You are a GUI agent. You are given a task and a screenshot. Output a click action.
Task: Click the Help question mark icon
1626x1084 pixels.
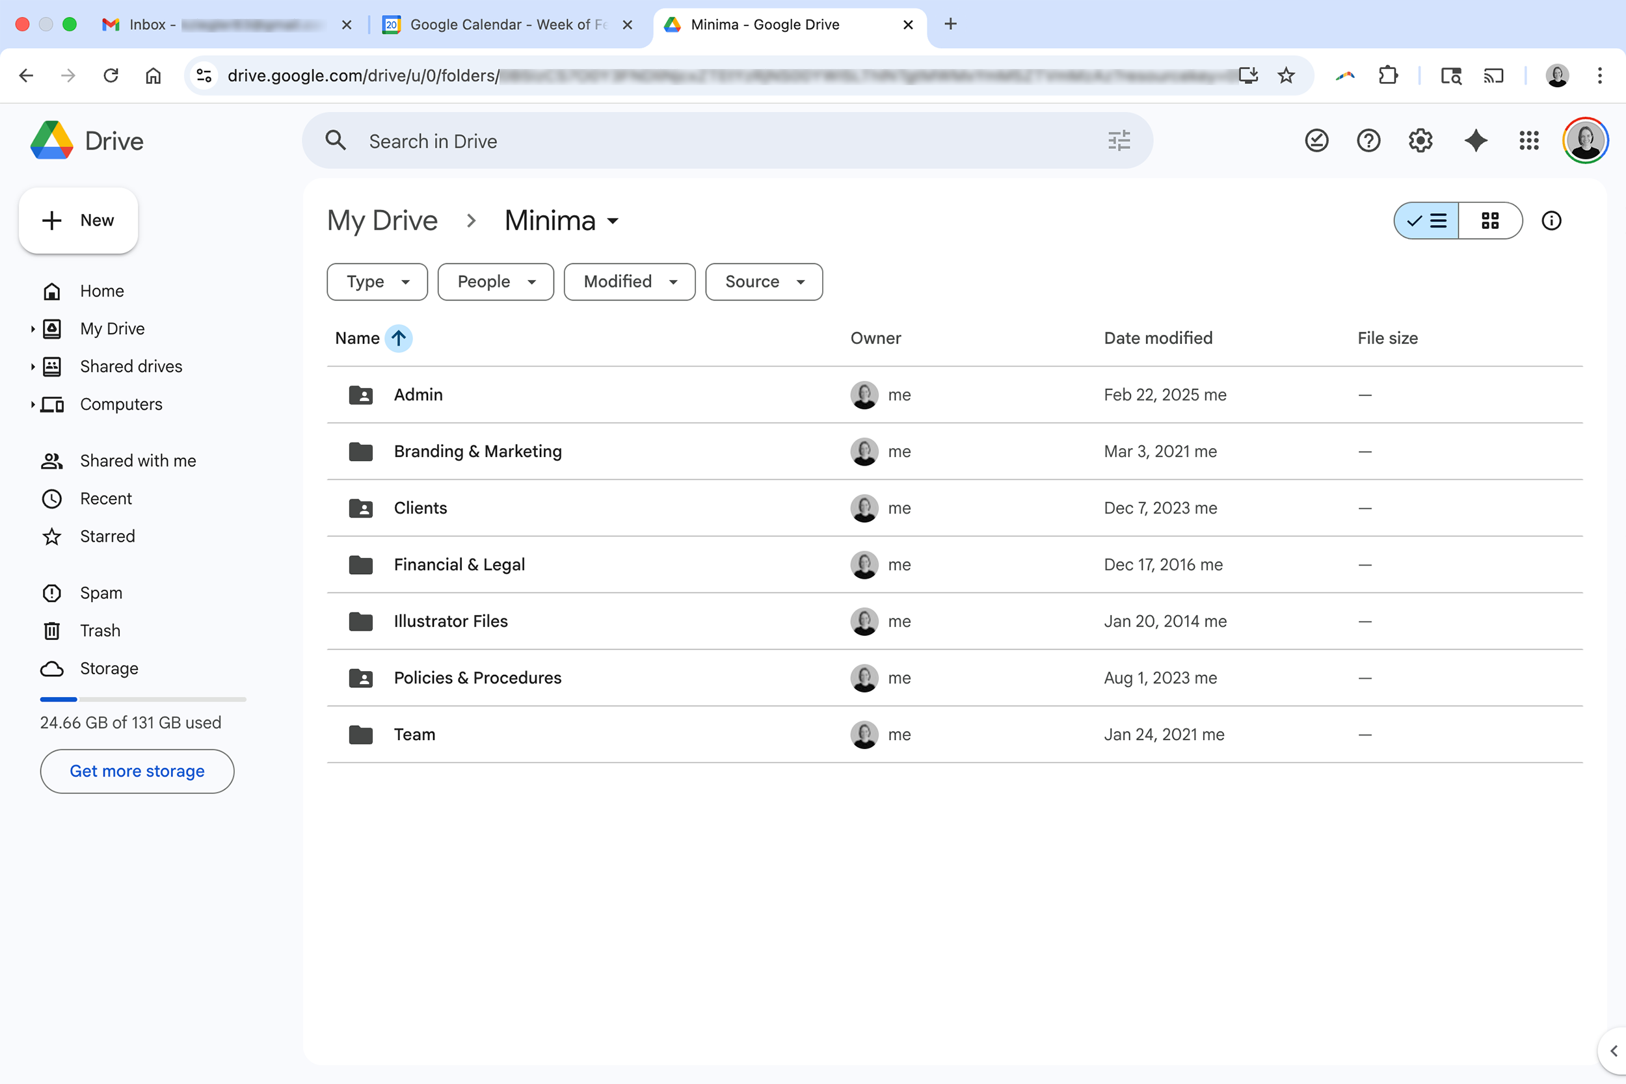[1368, 141]
